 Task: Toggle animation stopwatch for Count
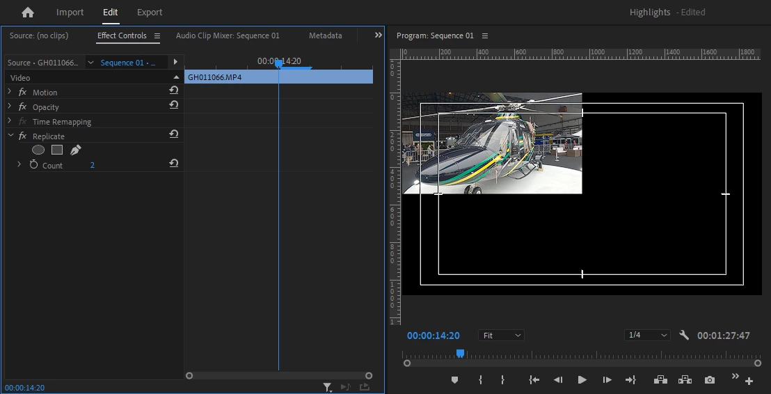[33, 165]
